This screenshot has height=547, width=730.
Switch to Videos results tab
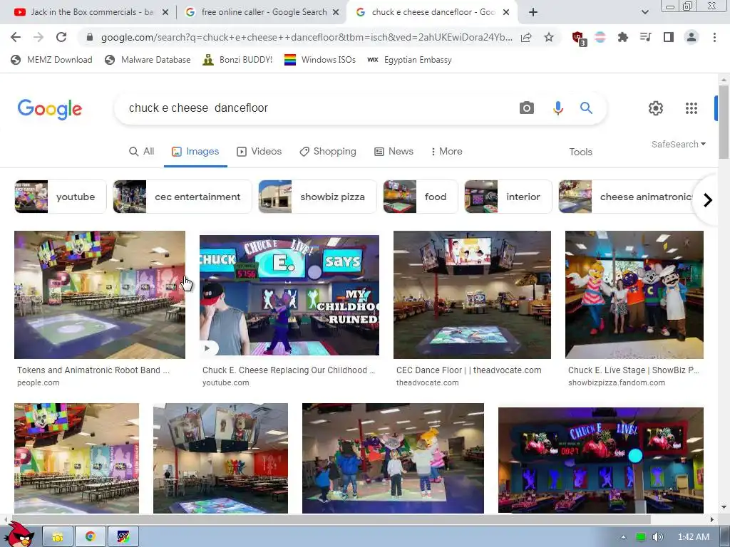259,152
